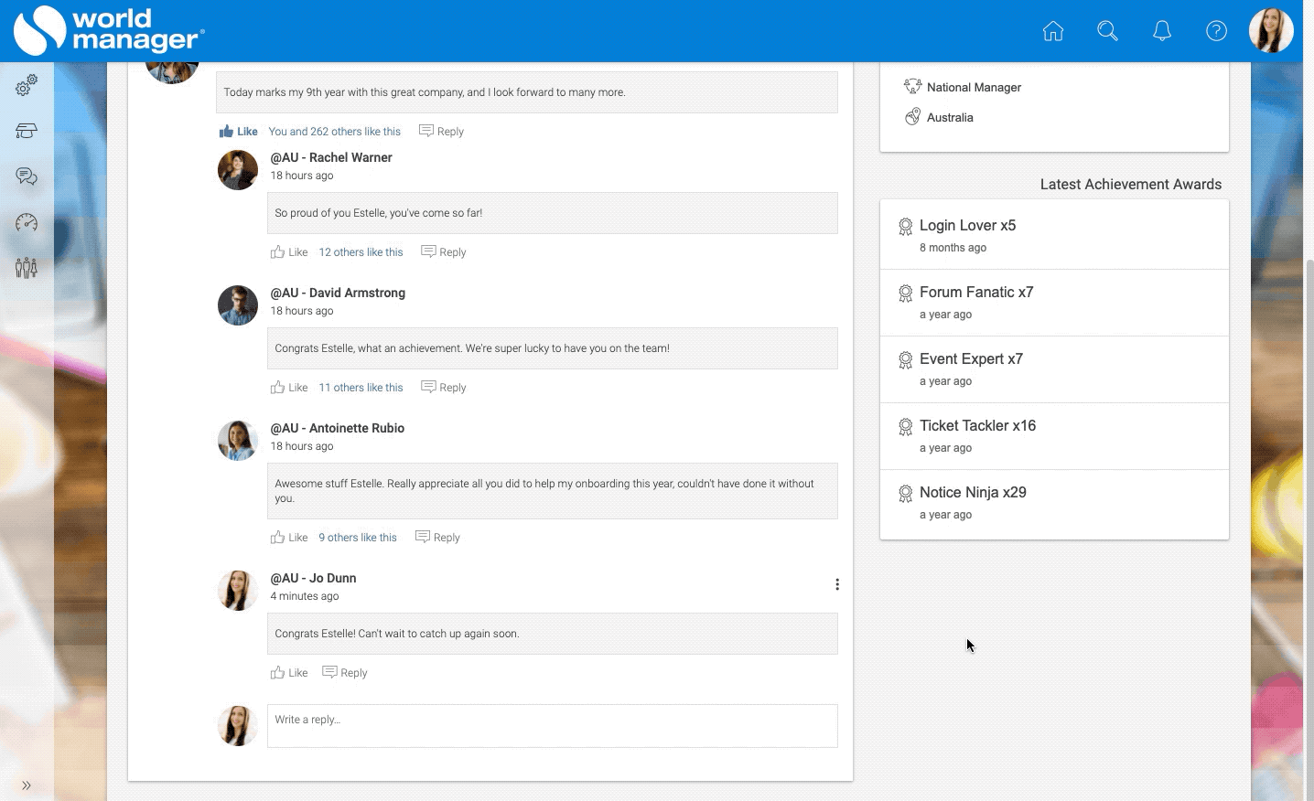
Task: Open the Home page icon
Action: tap(1053, 31)
